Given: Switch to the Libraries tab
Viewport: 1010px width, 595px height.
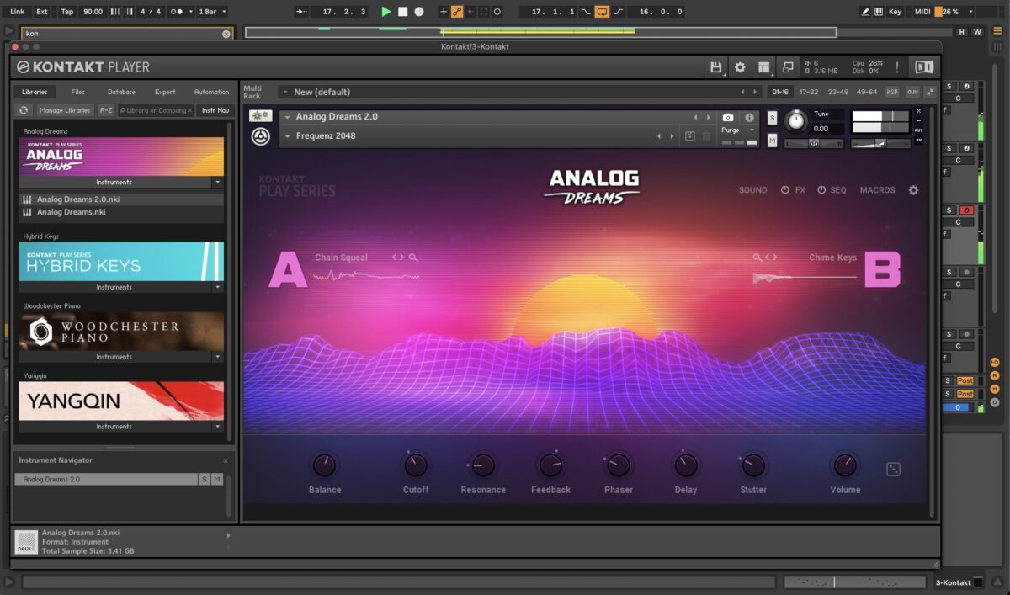Looking at the screenshot, I should [35, 92].
